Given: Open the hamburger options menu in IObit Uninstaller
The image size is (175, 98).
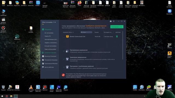Looking at the screenshot, I should (x=114, y=21).
